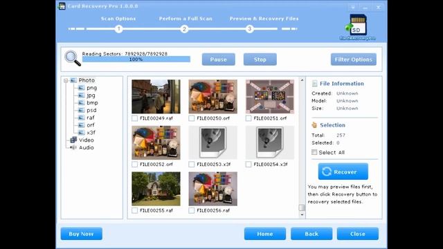Check the FILE00254.x3f checkbox
This screenshot has height=249, width=443.
(x=248, y=165)
